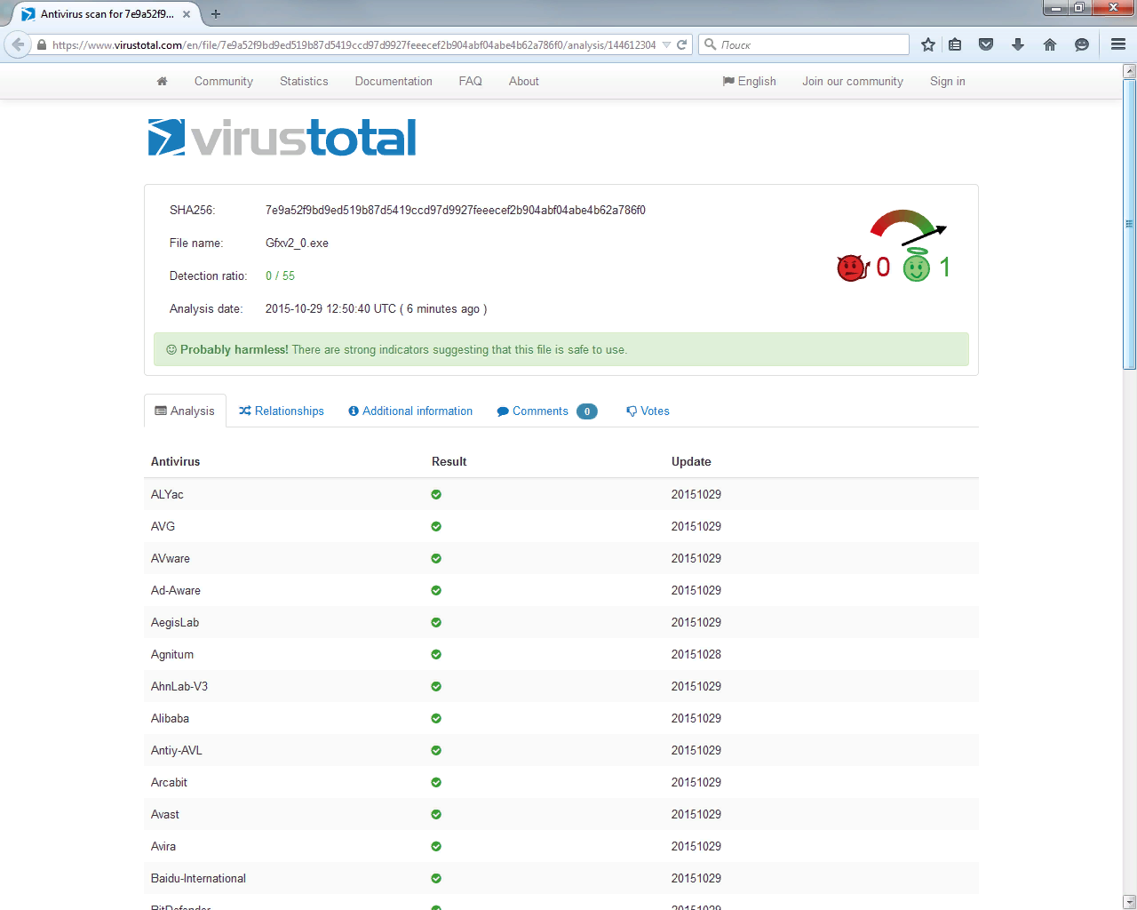The image size is (1137, 910).
Task: Click green check result for ALYac
Action: tap(436, 494)
